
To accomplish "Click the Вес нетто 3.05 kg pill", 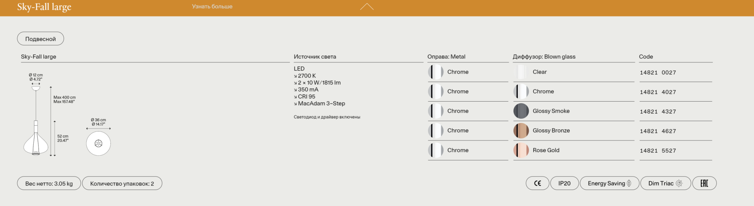I will [49, 183].
